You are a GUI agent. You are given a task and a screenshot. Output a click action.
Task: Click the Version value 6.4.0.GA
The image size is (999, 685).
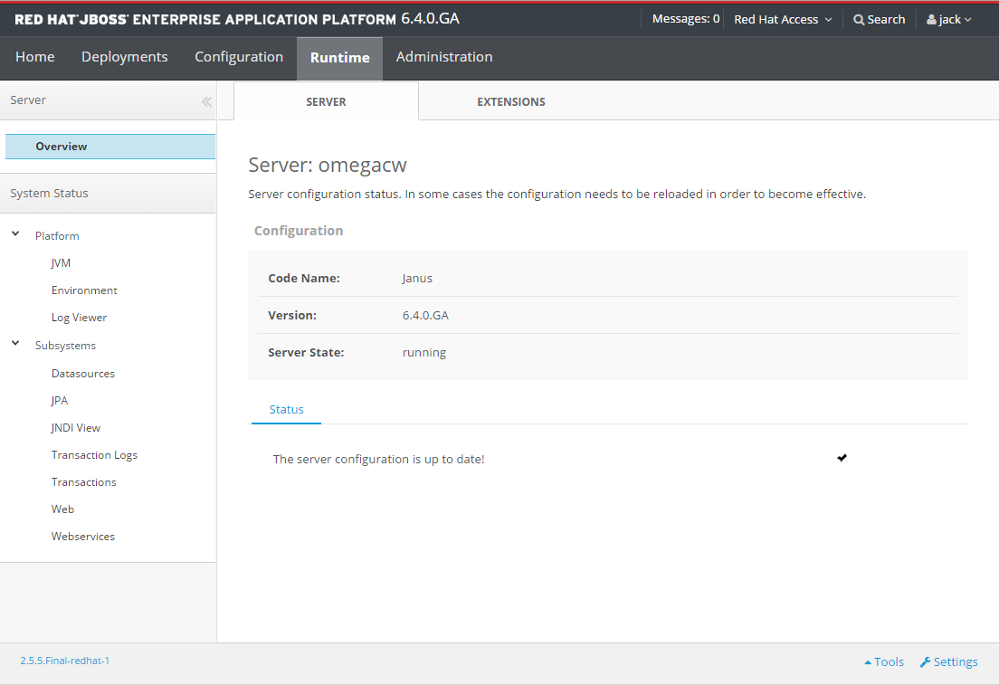click(x=425, y=316)
